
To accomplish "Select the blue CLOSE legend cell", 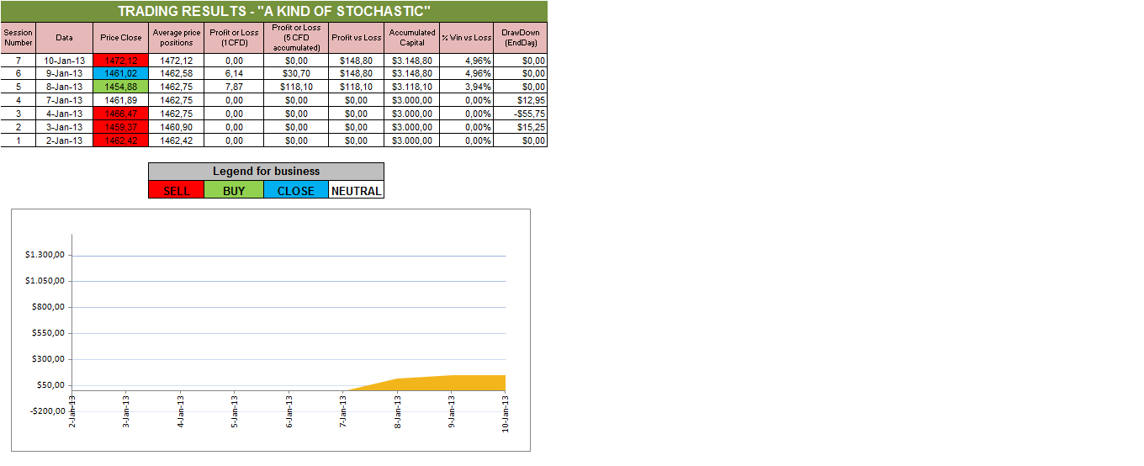I will [x=296, y=190].
